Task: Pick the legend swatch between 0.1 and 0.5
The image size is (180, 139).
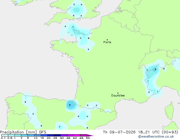Action: click(5, 135)
